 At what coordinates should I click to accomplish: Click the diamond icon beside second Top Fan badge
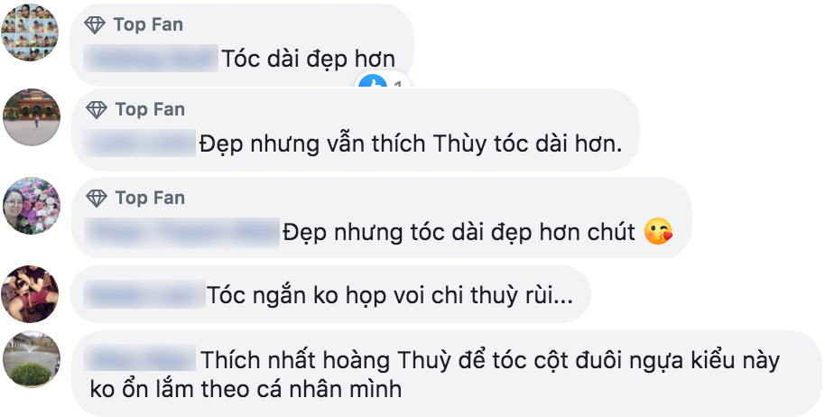(x=97, y=109)
